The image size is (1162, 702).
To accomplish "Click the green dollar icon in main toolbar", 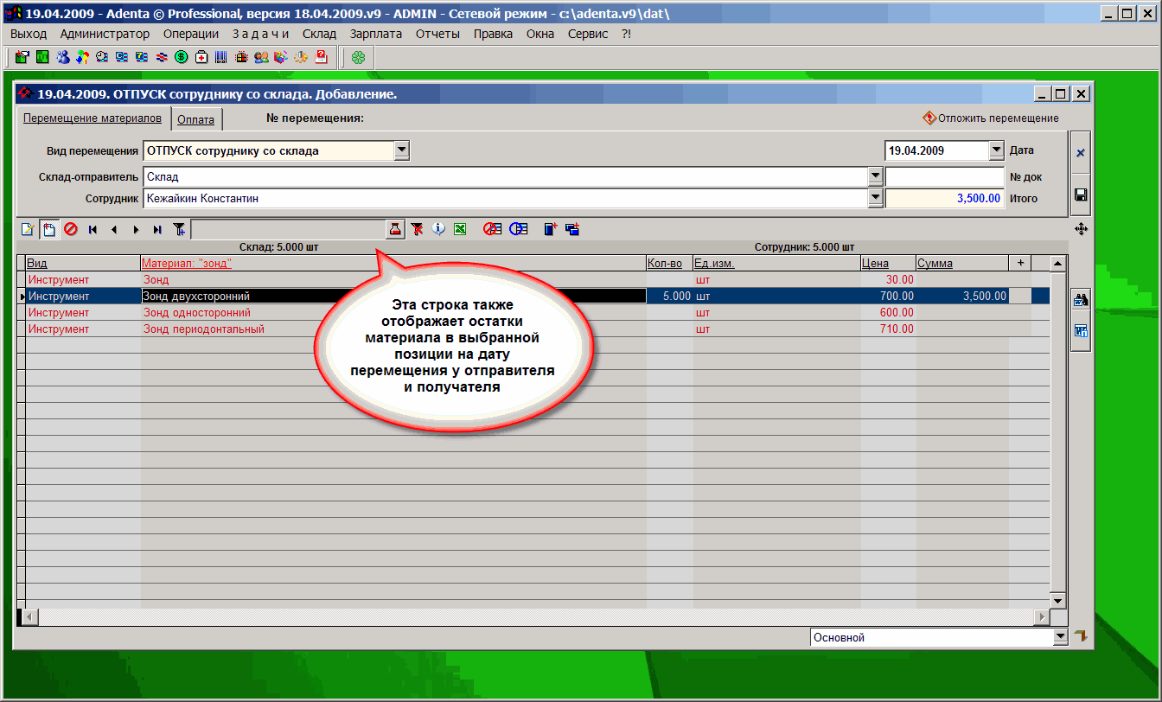I will pos(182,58).
